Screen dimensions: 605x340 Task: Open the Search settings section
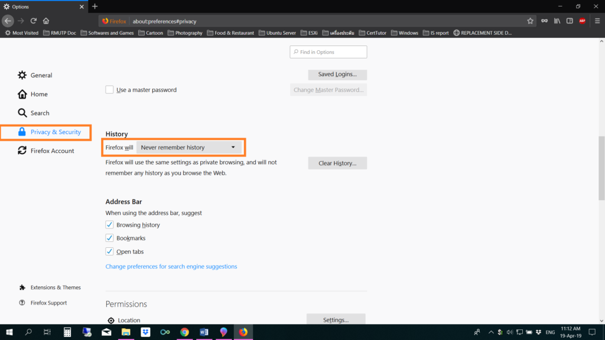click(x=40, y=113)
